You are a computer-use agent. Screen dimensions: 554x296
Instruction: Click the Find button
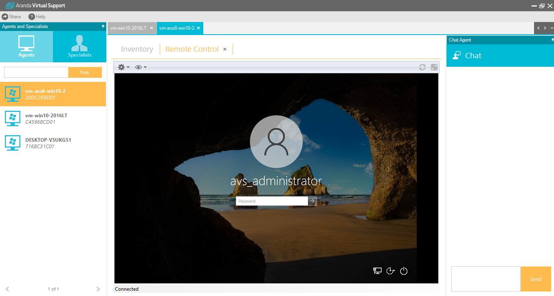(x=85, y=72)
